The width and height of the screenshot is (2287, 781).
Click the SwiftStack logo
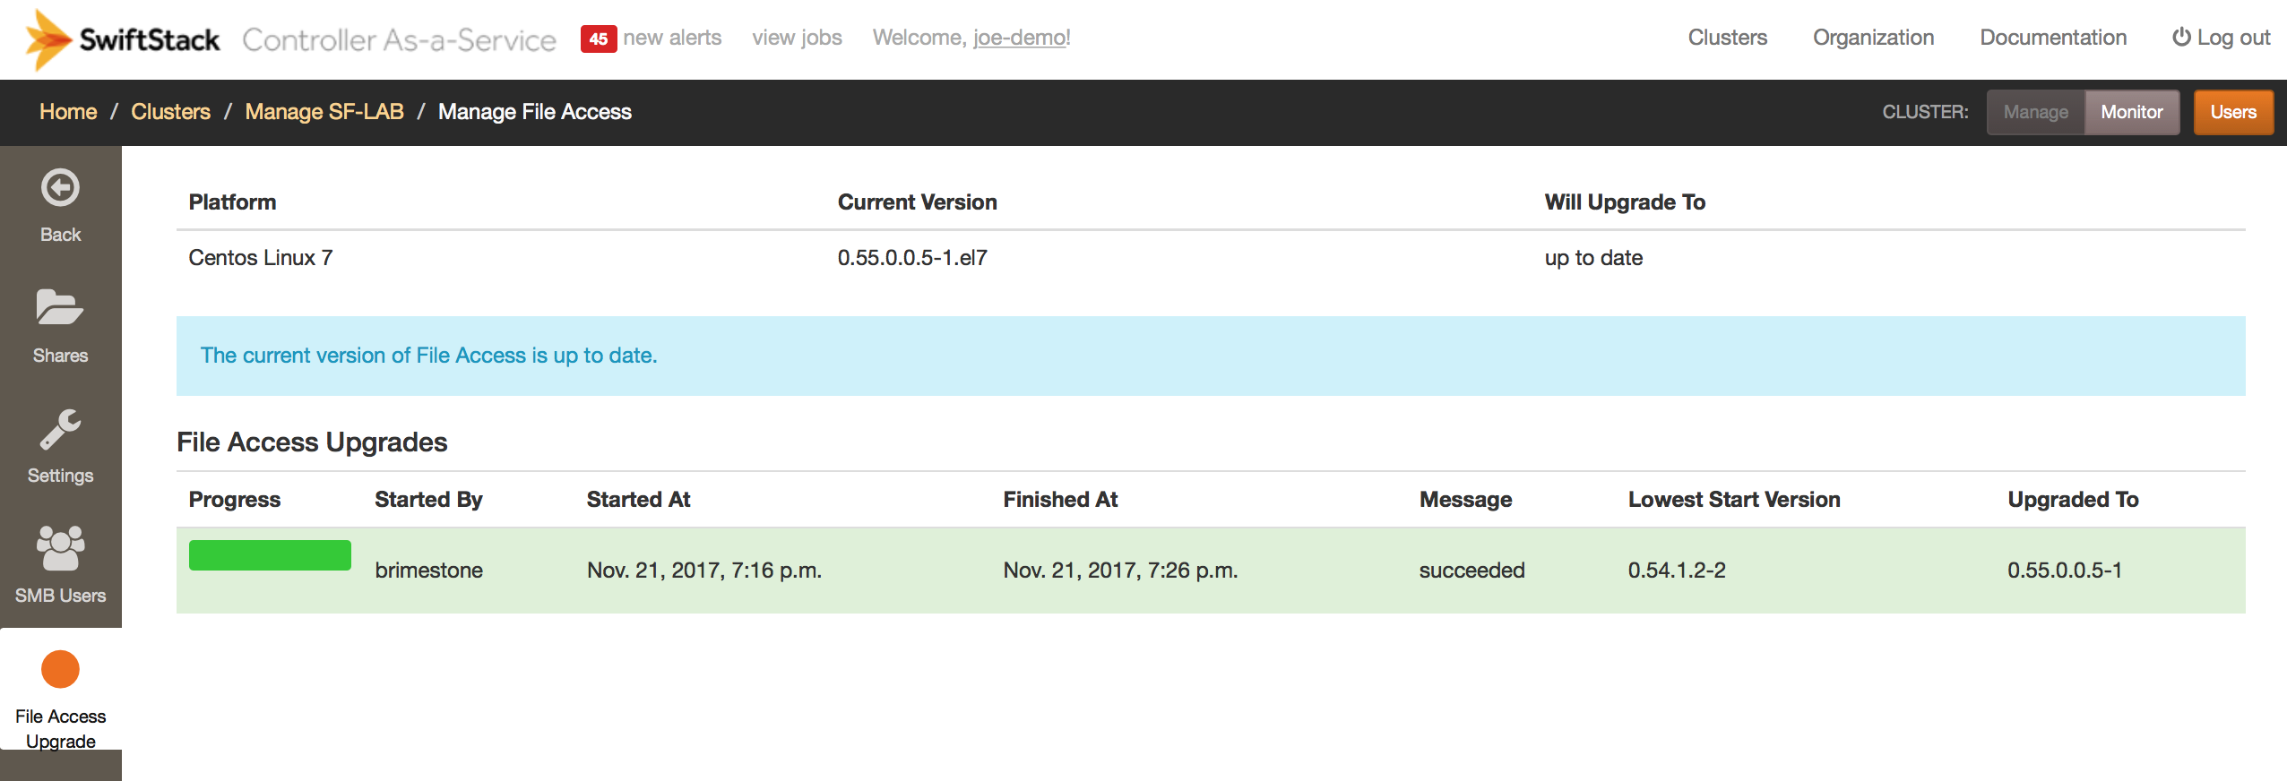coord(123,39)
